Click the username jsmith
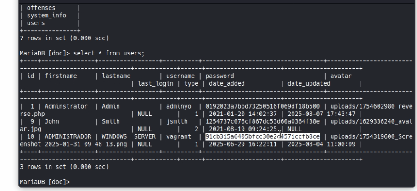The image size is (417, 191). (177, 121)
